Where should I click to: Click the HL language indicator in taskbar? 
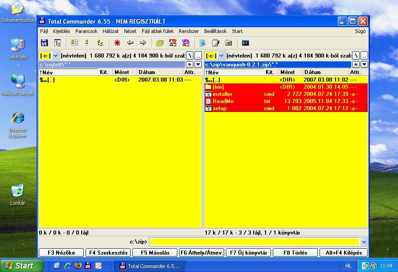point(348,266)
